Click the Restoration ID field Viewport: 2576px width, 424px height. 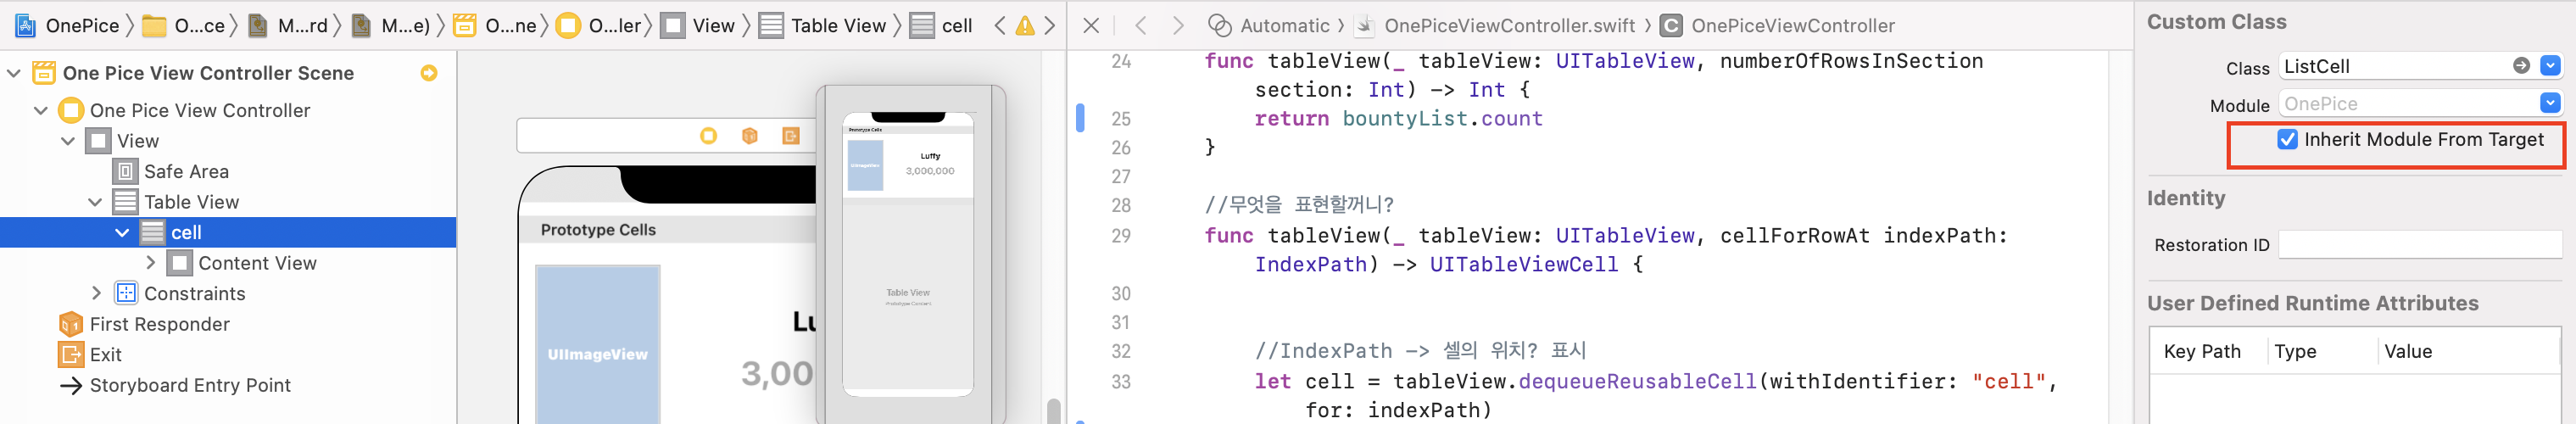2420,245
